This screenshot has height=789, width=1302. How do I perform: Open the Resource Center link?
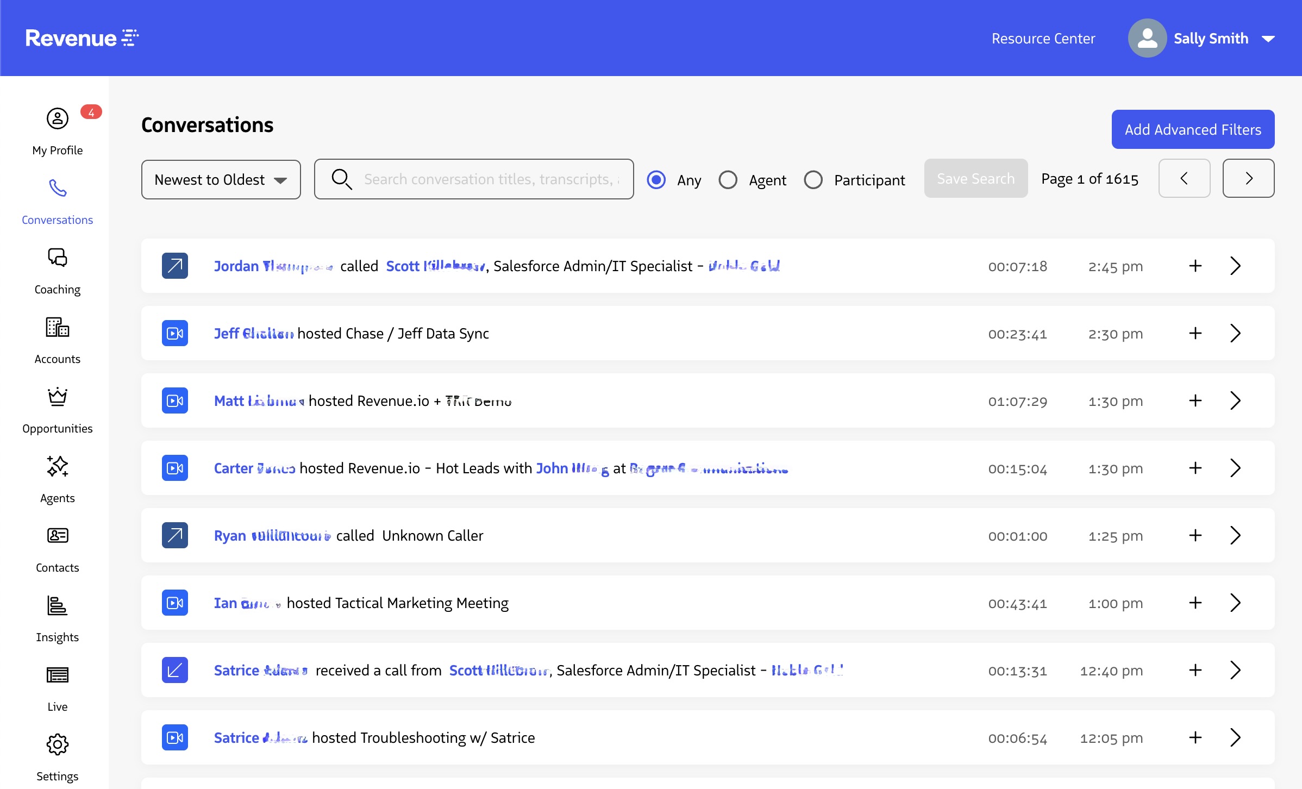point(1043,39)
